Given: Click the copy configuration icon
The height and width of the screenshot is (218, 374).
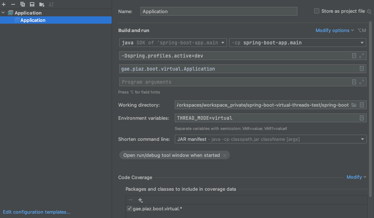Looking at the screenshot, I should 23,4.
